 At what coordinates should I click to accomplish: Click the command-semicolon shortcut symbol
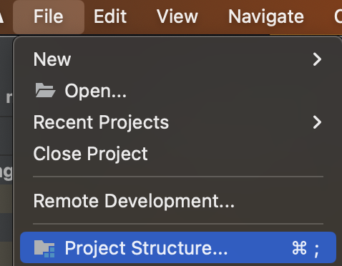(x=306, y=248)
